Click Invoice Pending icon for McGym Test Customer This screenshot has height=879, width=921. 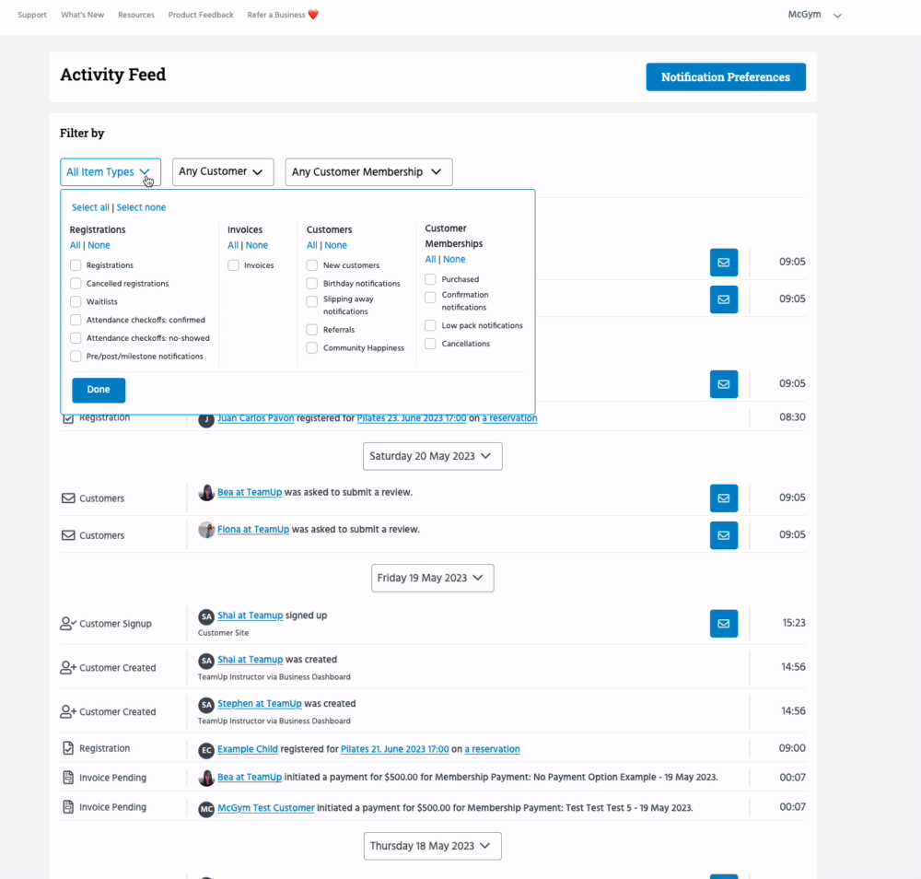(67, 807)
